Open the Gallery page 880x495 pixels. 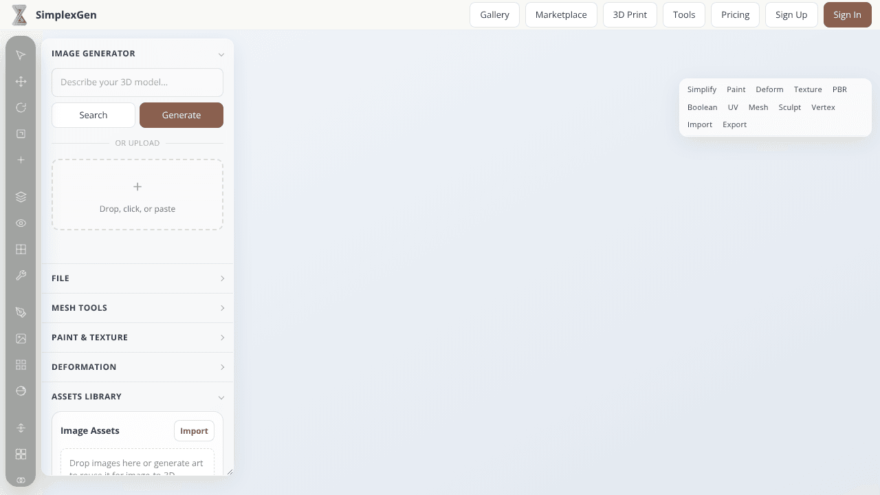coord(494,15)
